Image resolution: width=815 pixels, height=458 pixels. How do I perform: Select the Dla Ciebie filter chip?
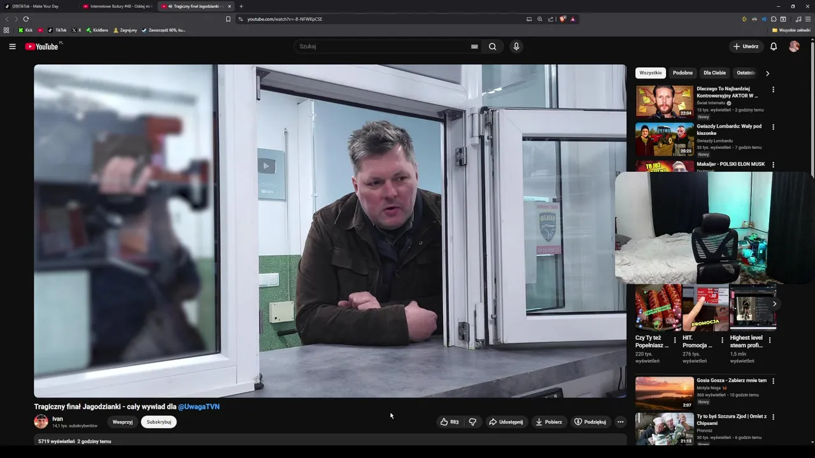pos(714,73)
